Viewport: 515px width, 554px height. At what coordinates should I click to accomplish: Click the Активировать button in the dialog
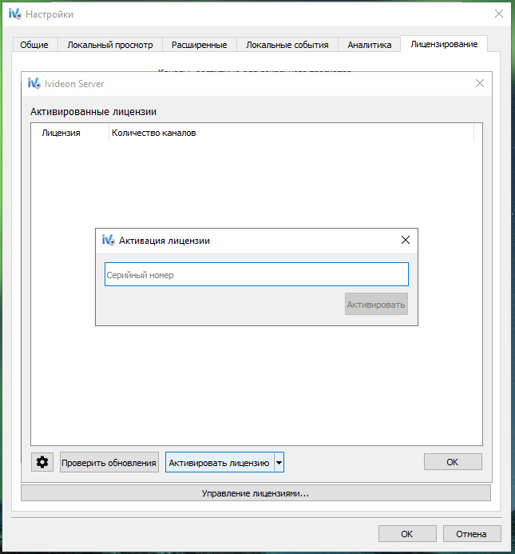click(376, 305)
